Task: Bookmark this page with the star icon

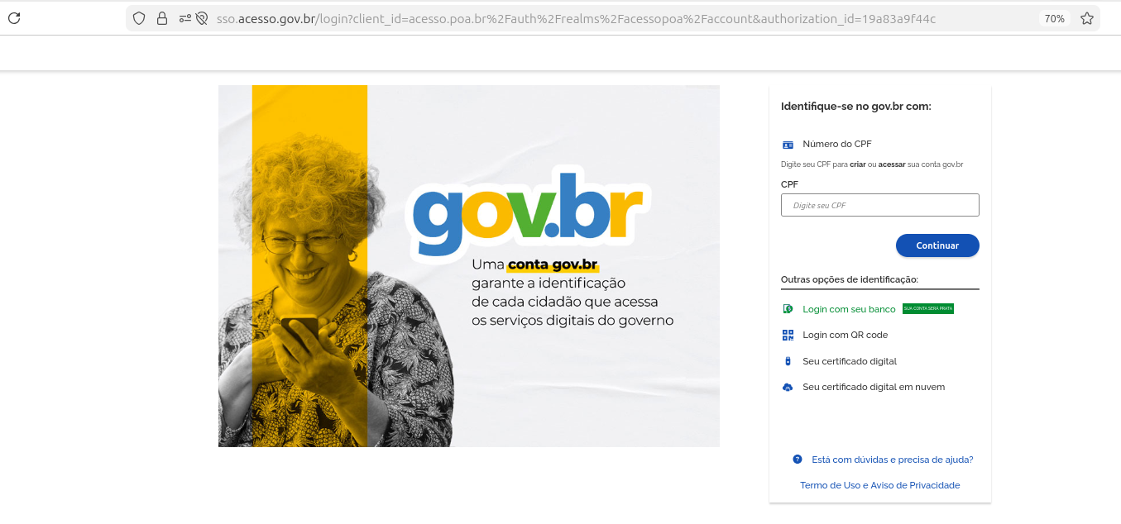Action: point(1087,18)
